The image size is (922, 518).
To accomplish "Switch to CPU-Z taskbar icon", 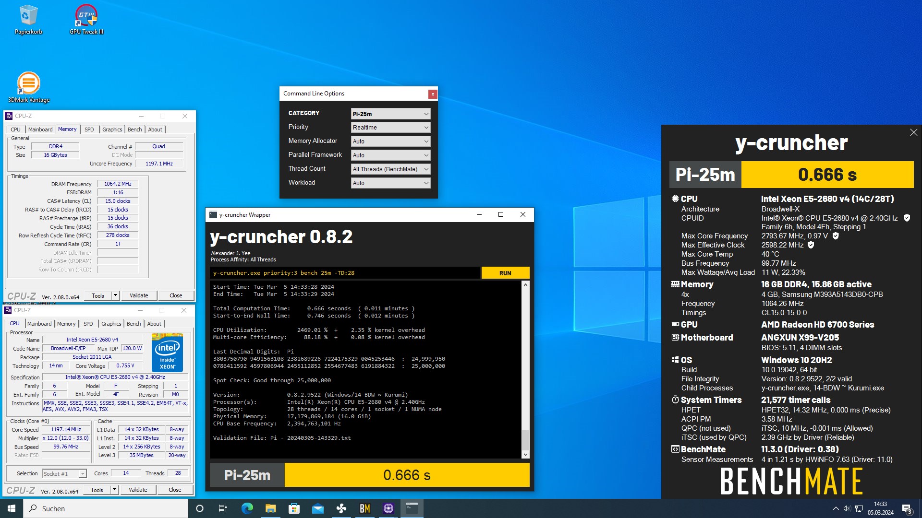I will pos(388,508).
